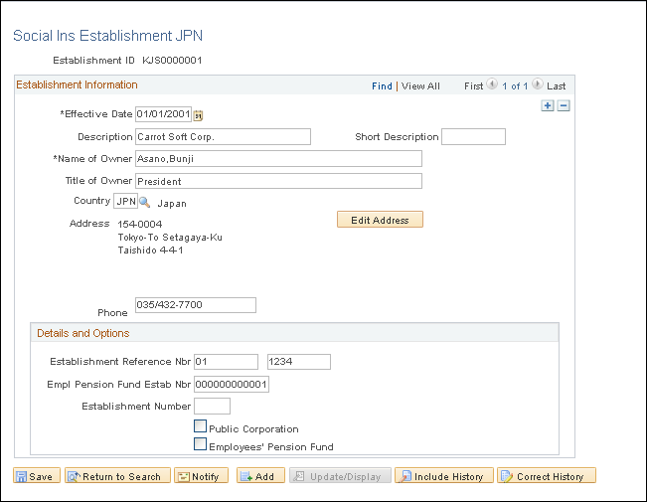Focus the Country code field
The height and width of the screenshot is (502, 647).
(125, 201)
